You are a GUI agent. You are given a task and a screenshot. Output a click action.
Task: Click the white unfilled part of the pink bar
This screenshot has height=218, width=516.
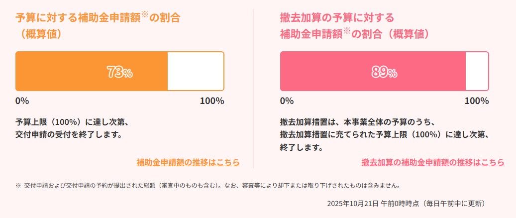tap(477, 71)
